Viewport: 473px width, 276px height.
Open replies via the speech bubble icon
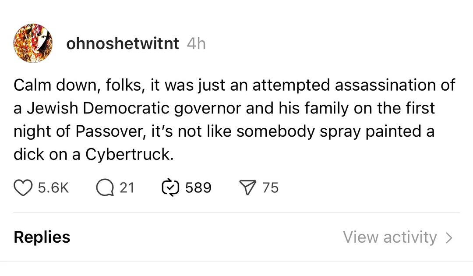104,188
